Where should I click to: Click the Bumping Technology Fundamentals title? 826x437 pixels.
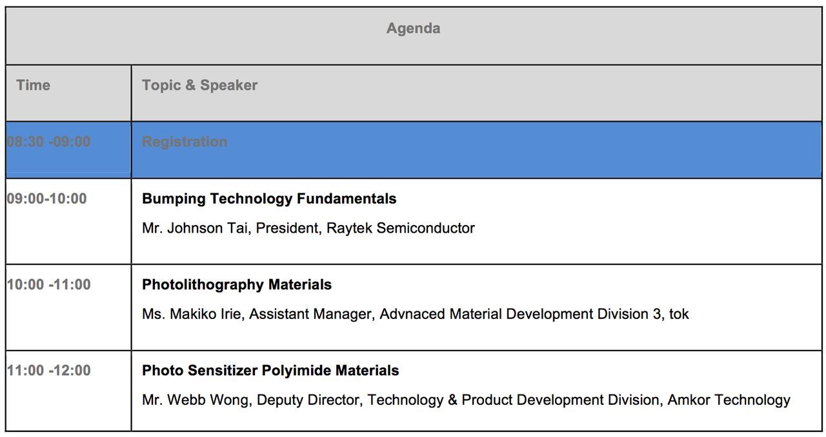pyautogui.click(x=269, y=199)
